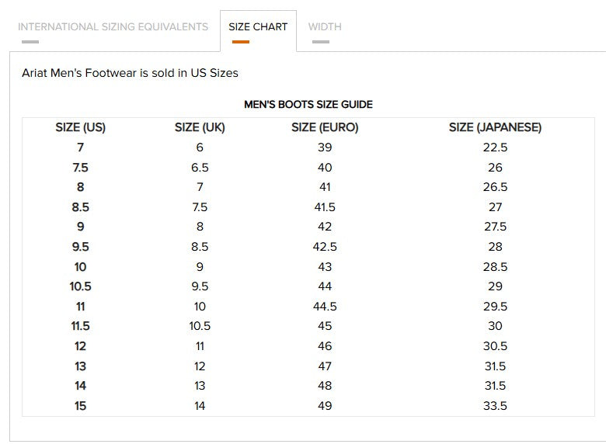Click the SIZE (UK) column header

[x=200, y=127]
